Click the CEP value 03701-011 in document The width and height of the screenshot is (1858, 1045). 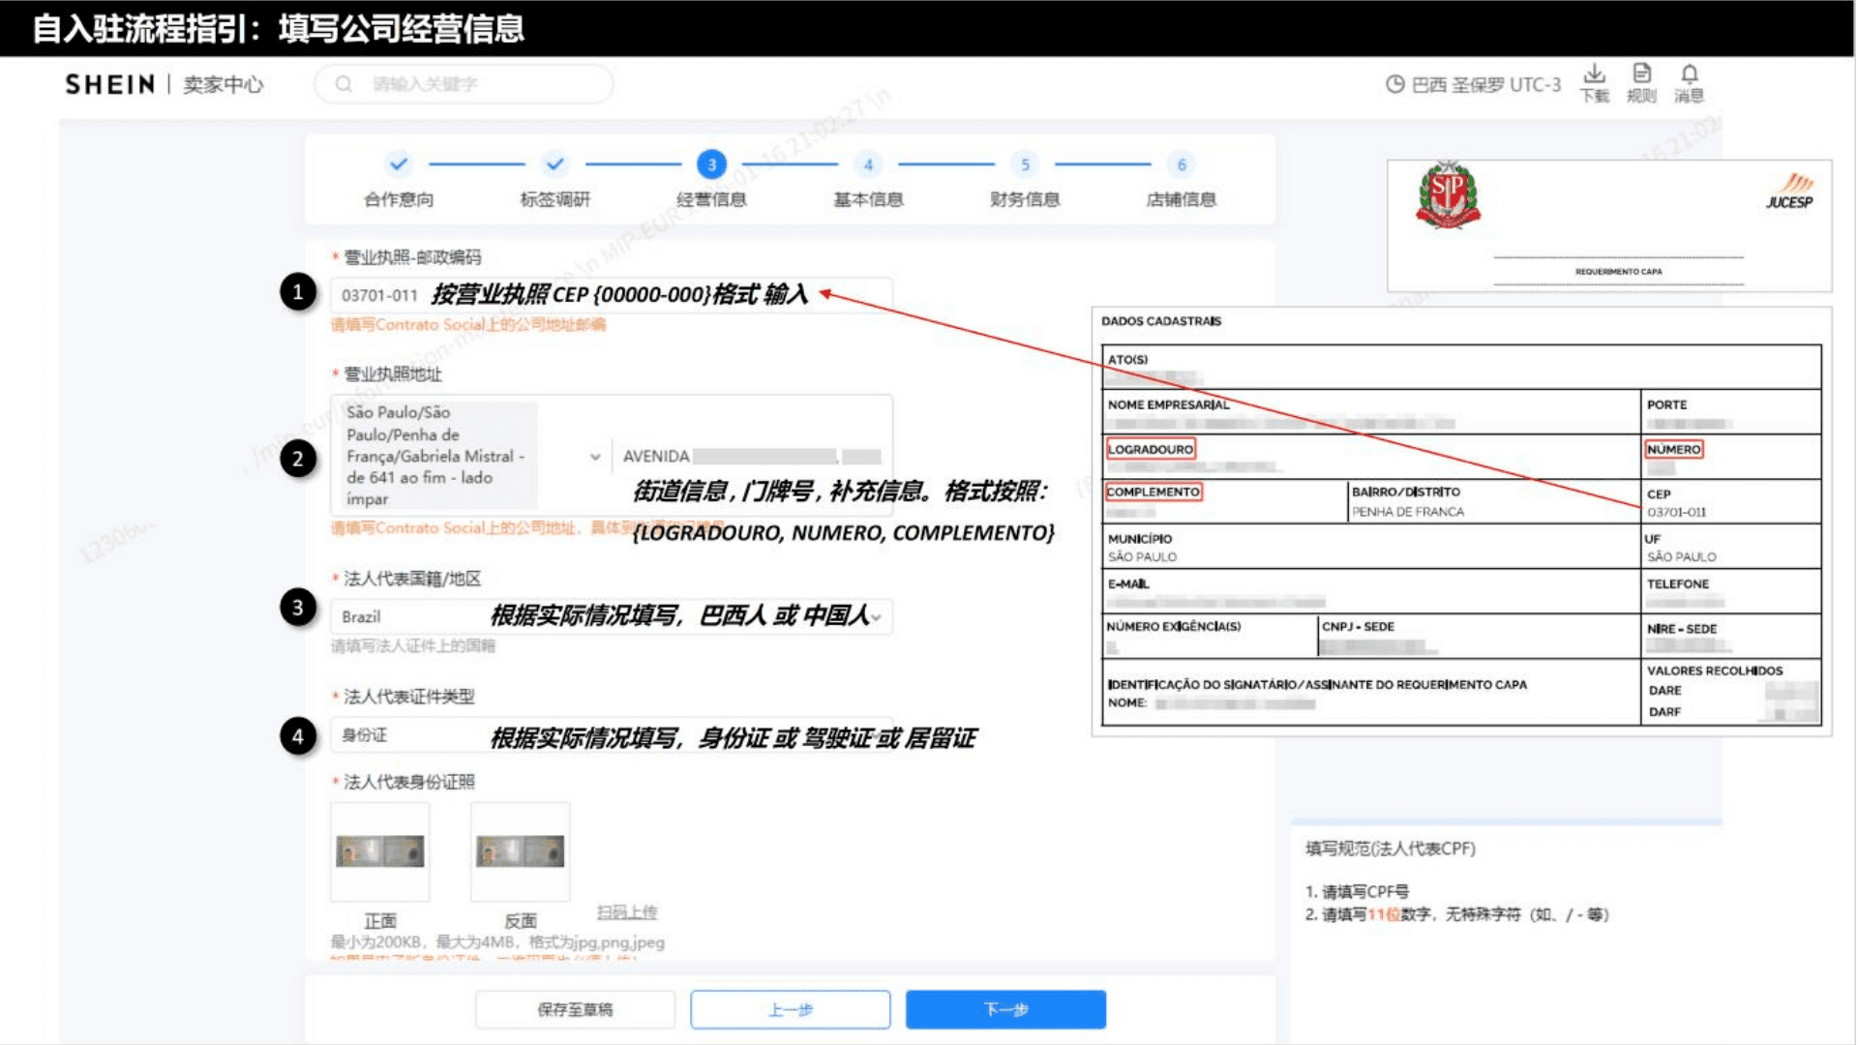(1676, 512)
